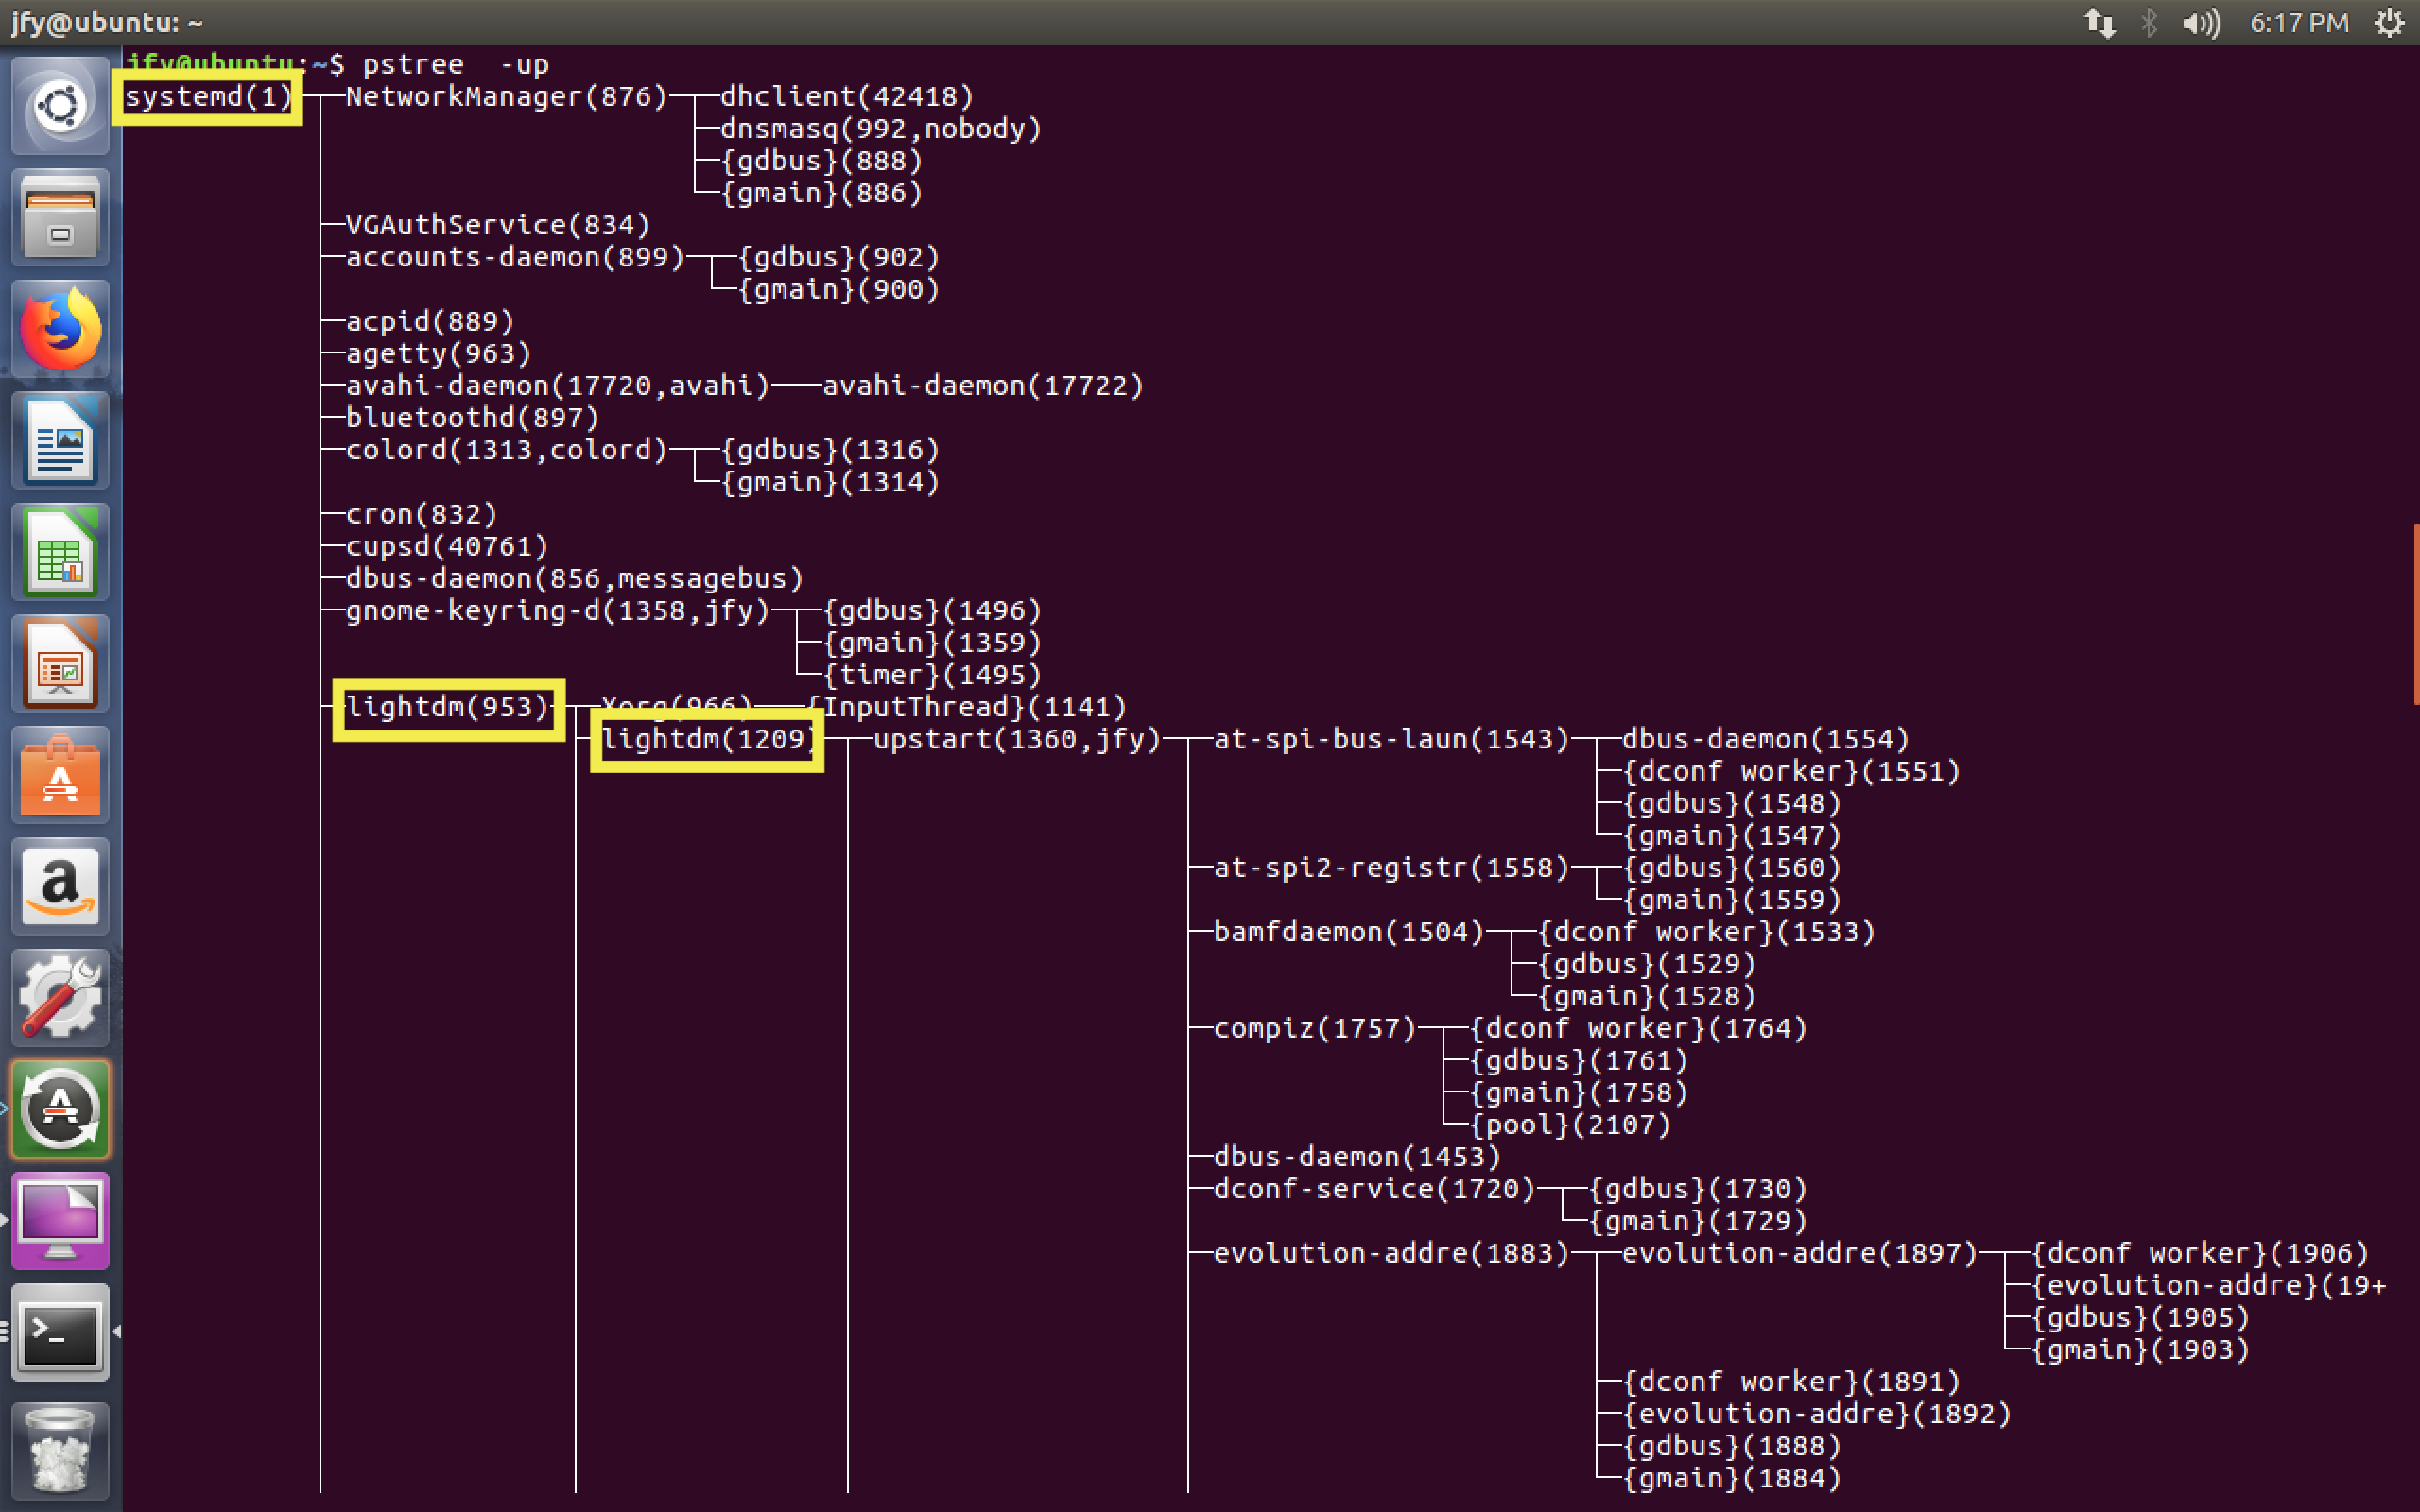
Task: Click the terminal window title jfy@ubuntu
Action: [x=106, y=22]
